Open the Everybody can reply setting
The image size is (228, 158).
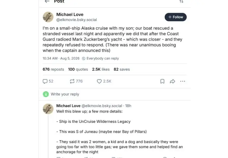click(100, 58)
